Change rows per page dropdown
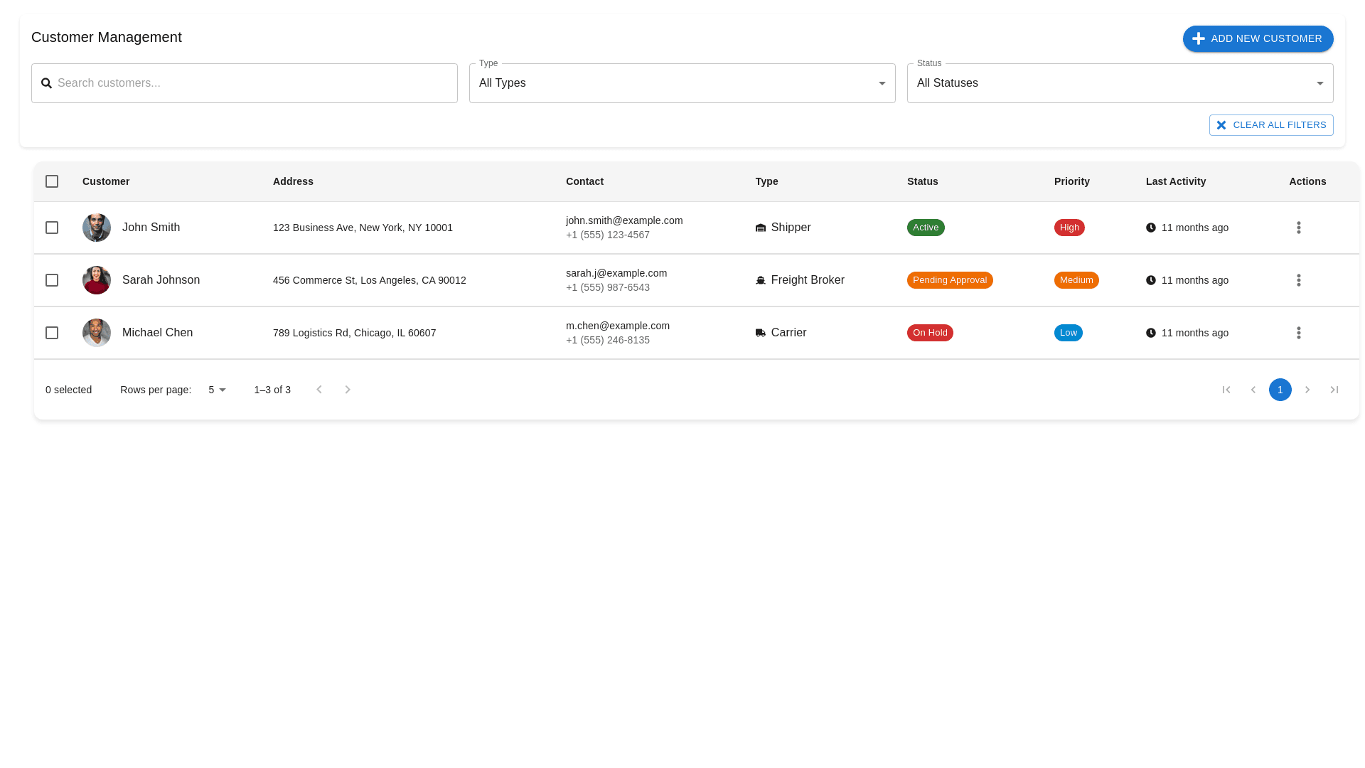This screenshot has width=1365, height=768. [x=217, y=390]
